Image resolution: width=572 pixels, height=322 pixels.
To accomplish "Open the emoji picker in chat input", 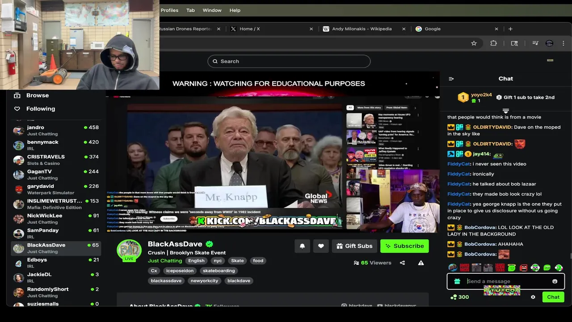I will (x=555, y=281).
